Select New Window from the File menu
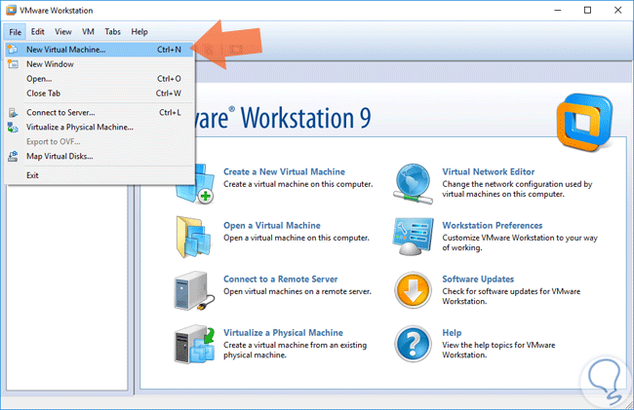This screenshot has height=410, width=634. tap(99, 63)
